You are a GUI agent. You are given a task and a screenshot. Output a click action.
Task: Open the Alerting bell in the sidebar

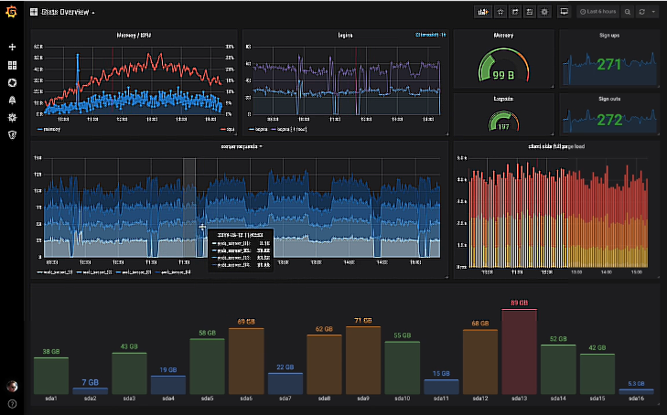pos(12,100)
